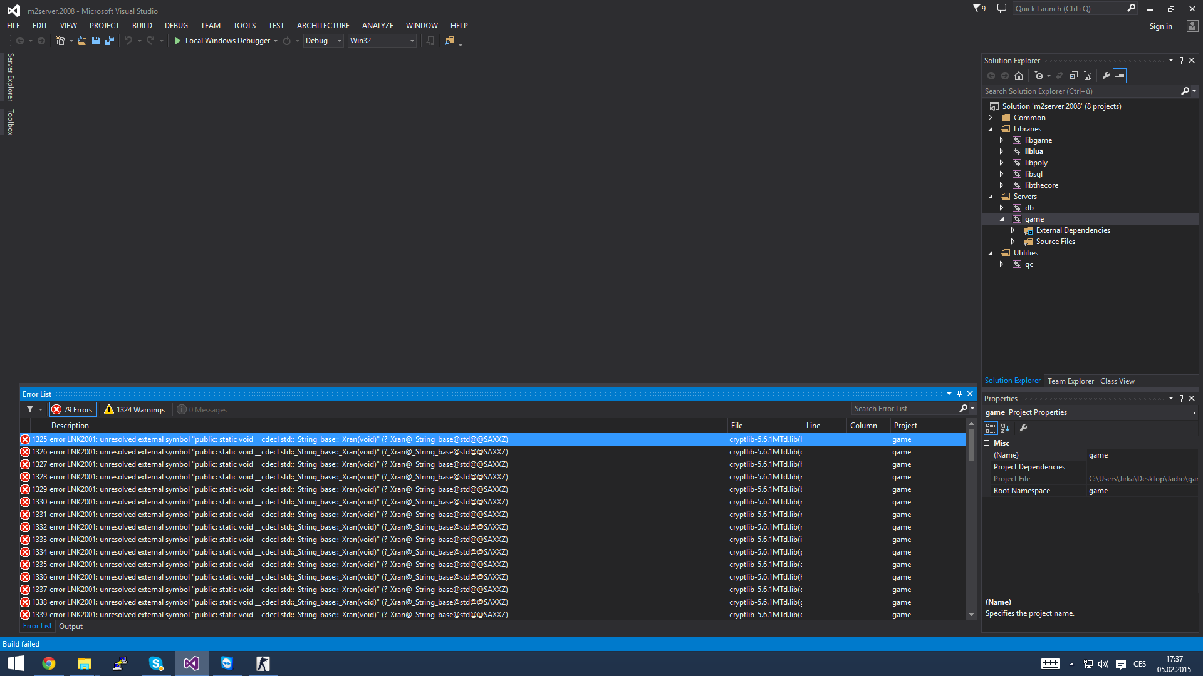Toggle the 79 Errors filter

pyautogui.click(x=73, y=409)
